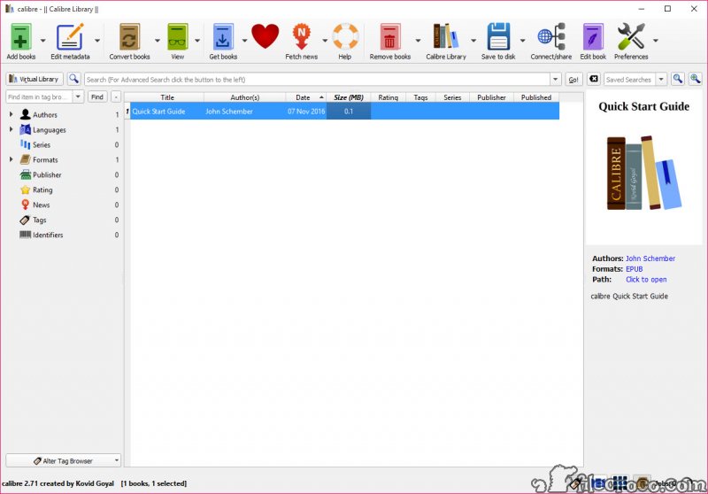Click the Go! search button

tap(573, 80)
